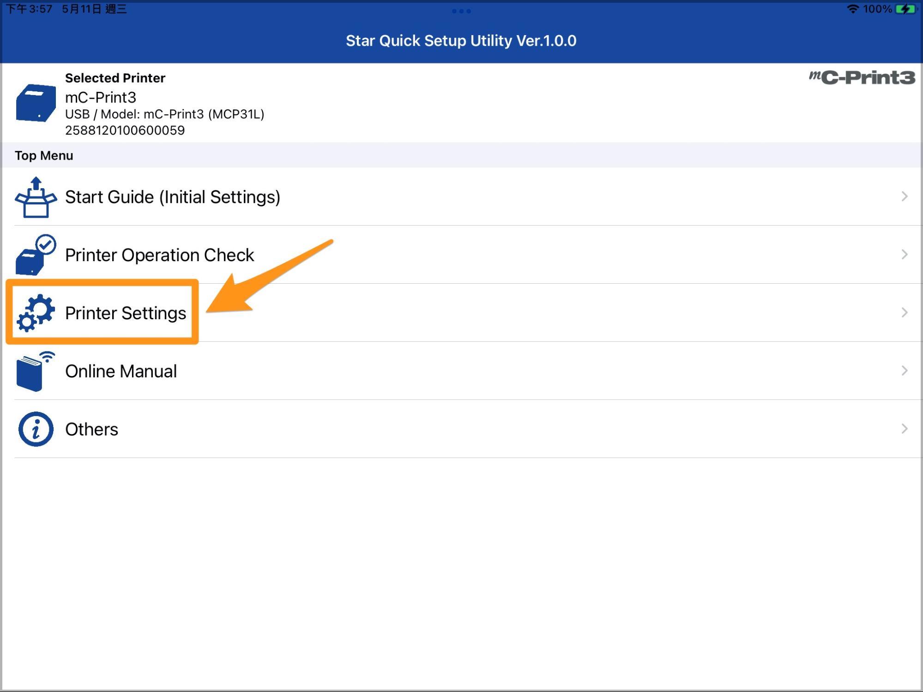
Task: Select the Online Manual entry
Action: click(x=121, y=371)
